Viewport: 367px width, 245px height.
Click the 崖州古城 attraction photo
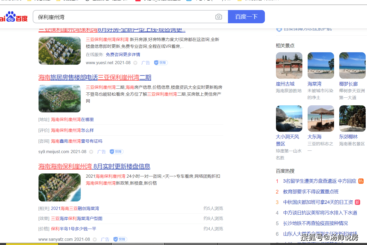click(289, 65)
